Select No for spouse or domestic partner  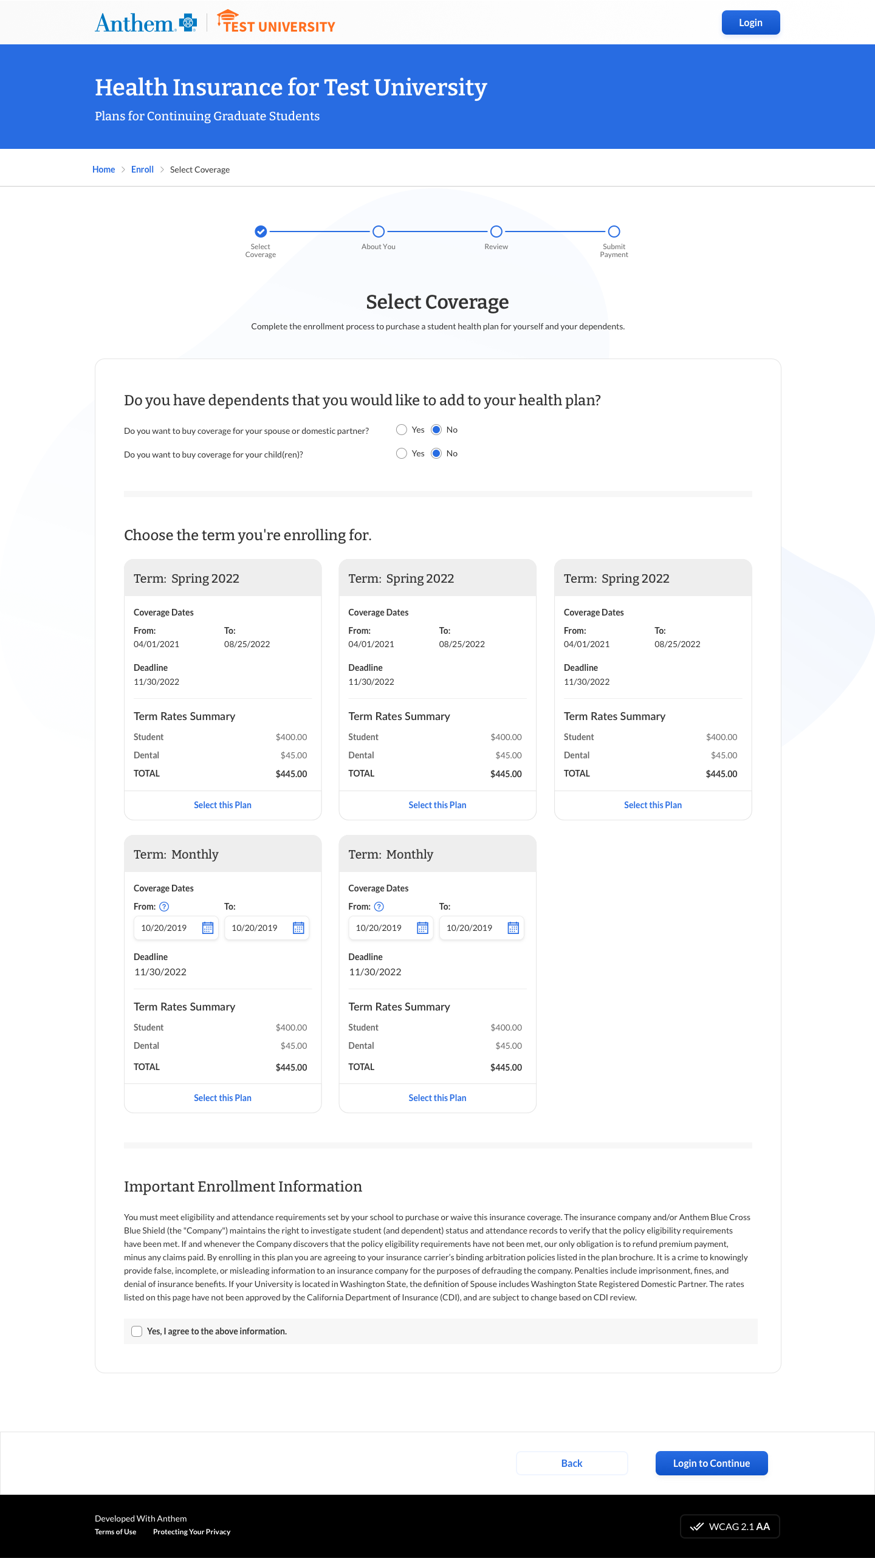point(436,430)
